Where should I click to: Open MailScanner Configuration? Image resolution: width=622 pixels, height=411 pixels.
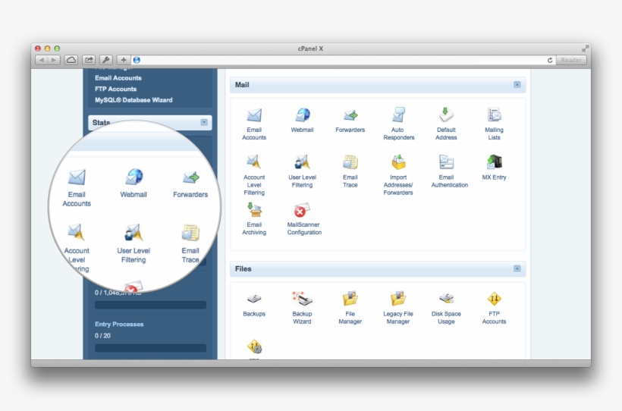coord(304,218)
